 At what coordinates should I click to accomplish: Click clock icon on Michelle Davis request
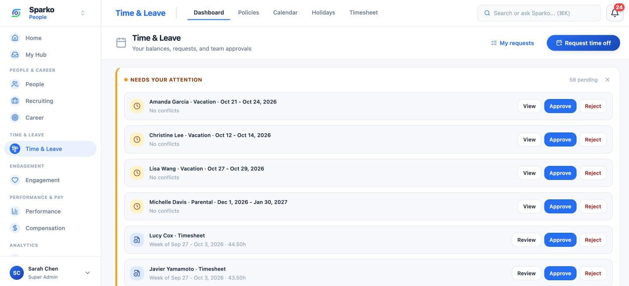point(137,206)
